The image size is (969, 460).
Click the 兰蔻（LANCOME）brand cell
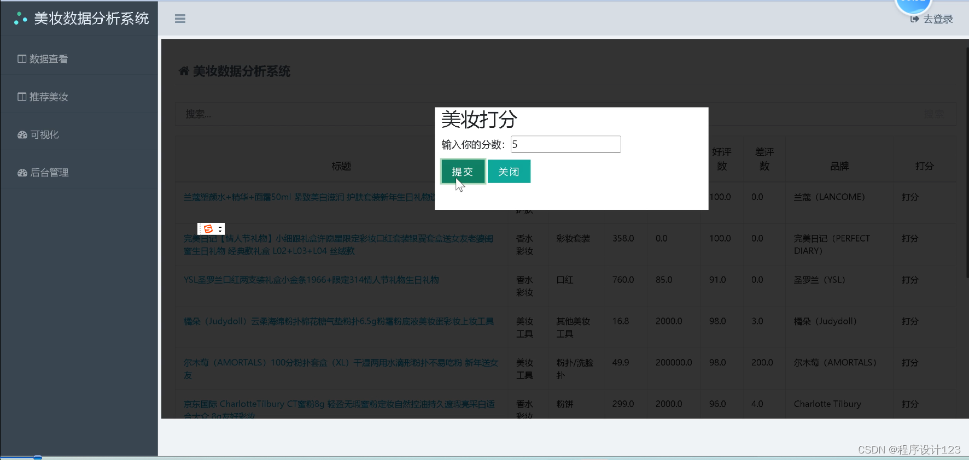click(x=830, y=197)
